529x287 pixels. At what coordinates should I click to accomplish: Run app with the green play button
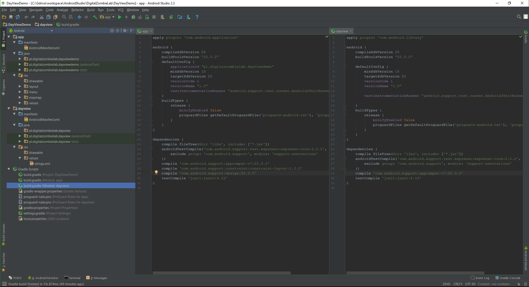point(120,17)
